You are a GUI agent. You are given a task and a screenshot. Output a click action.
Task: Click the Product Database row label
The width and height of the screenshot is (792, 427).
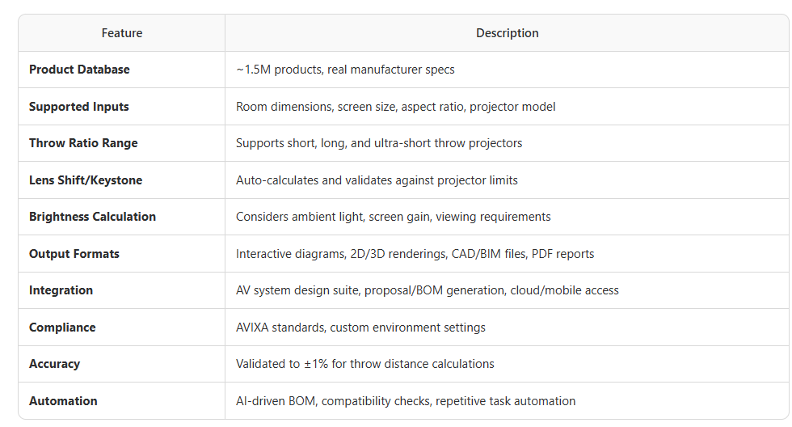click(x=79, y=70)
